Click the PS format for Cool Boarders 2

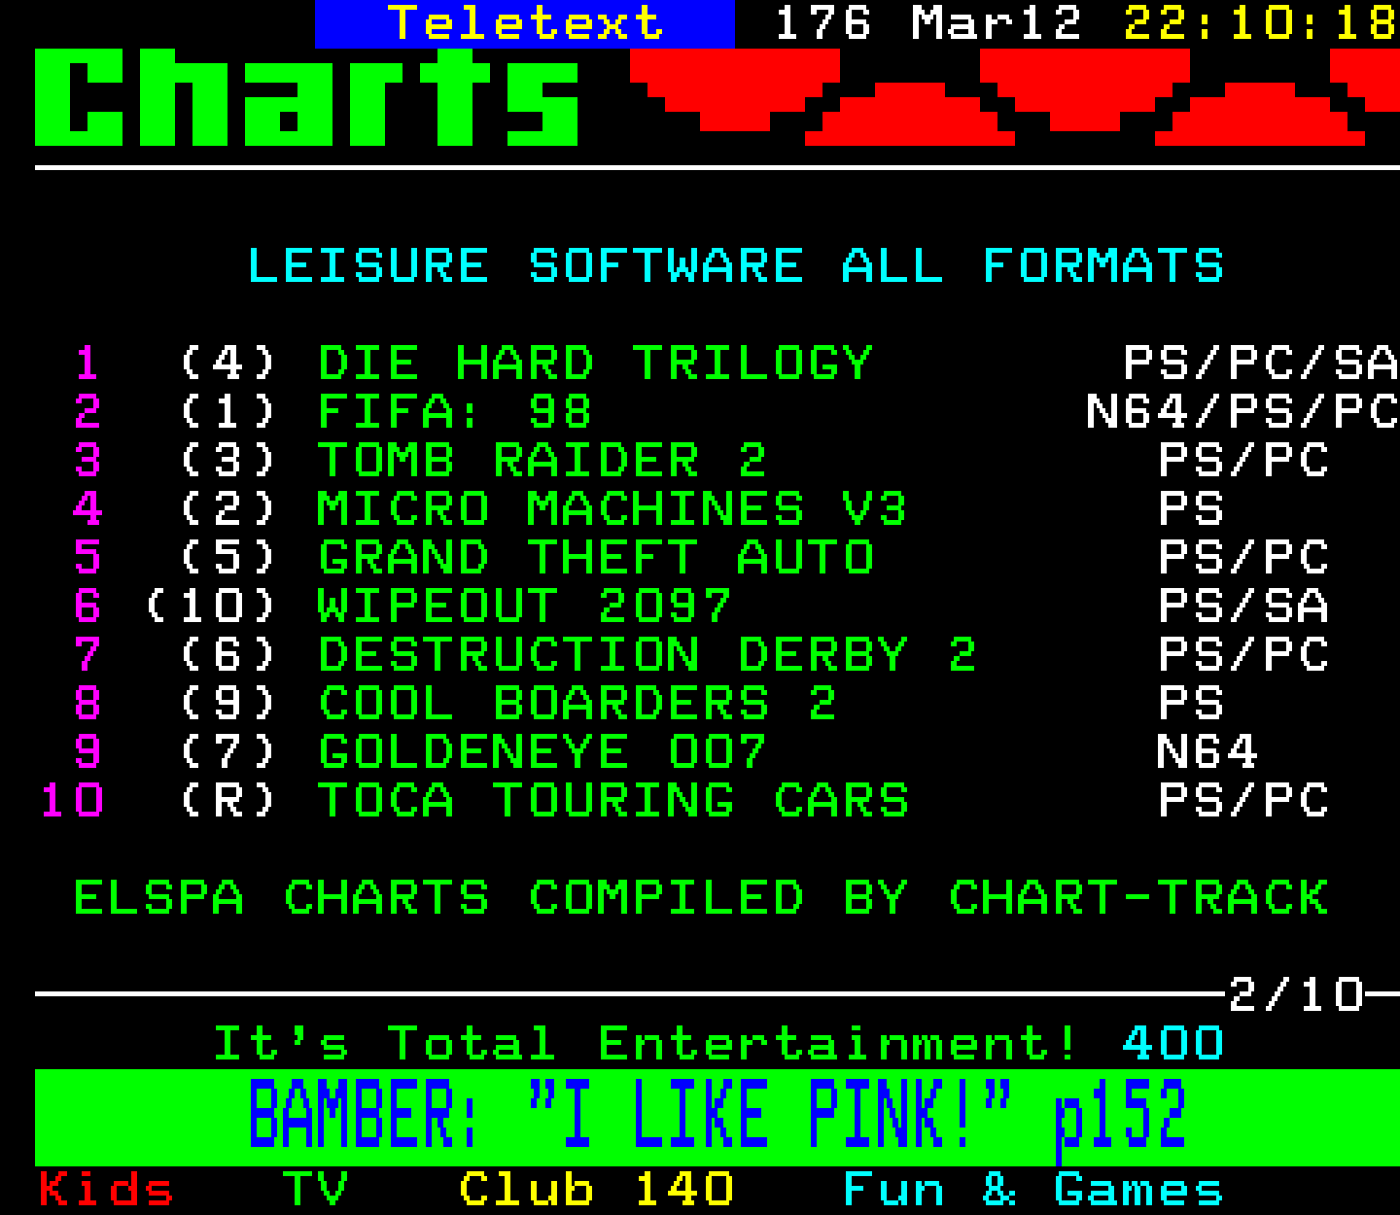click(1191, 704)
